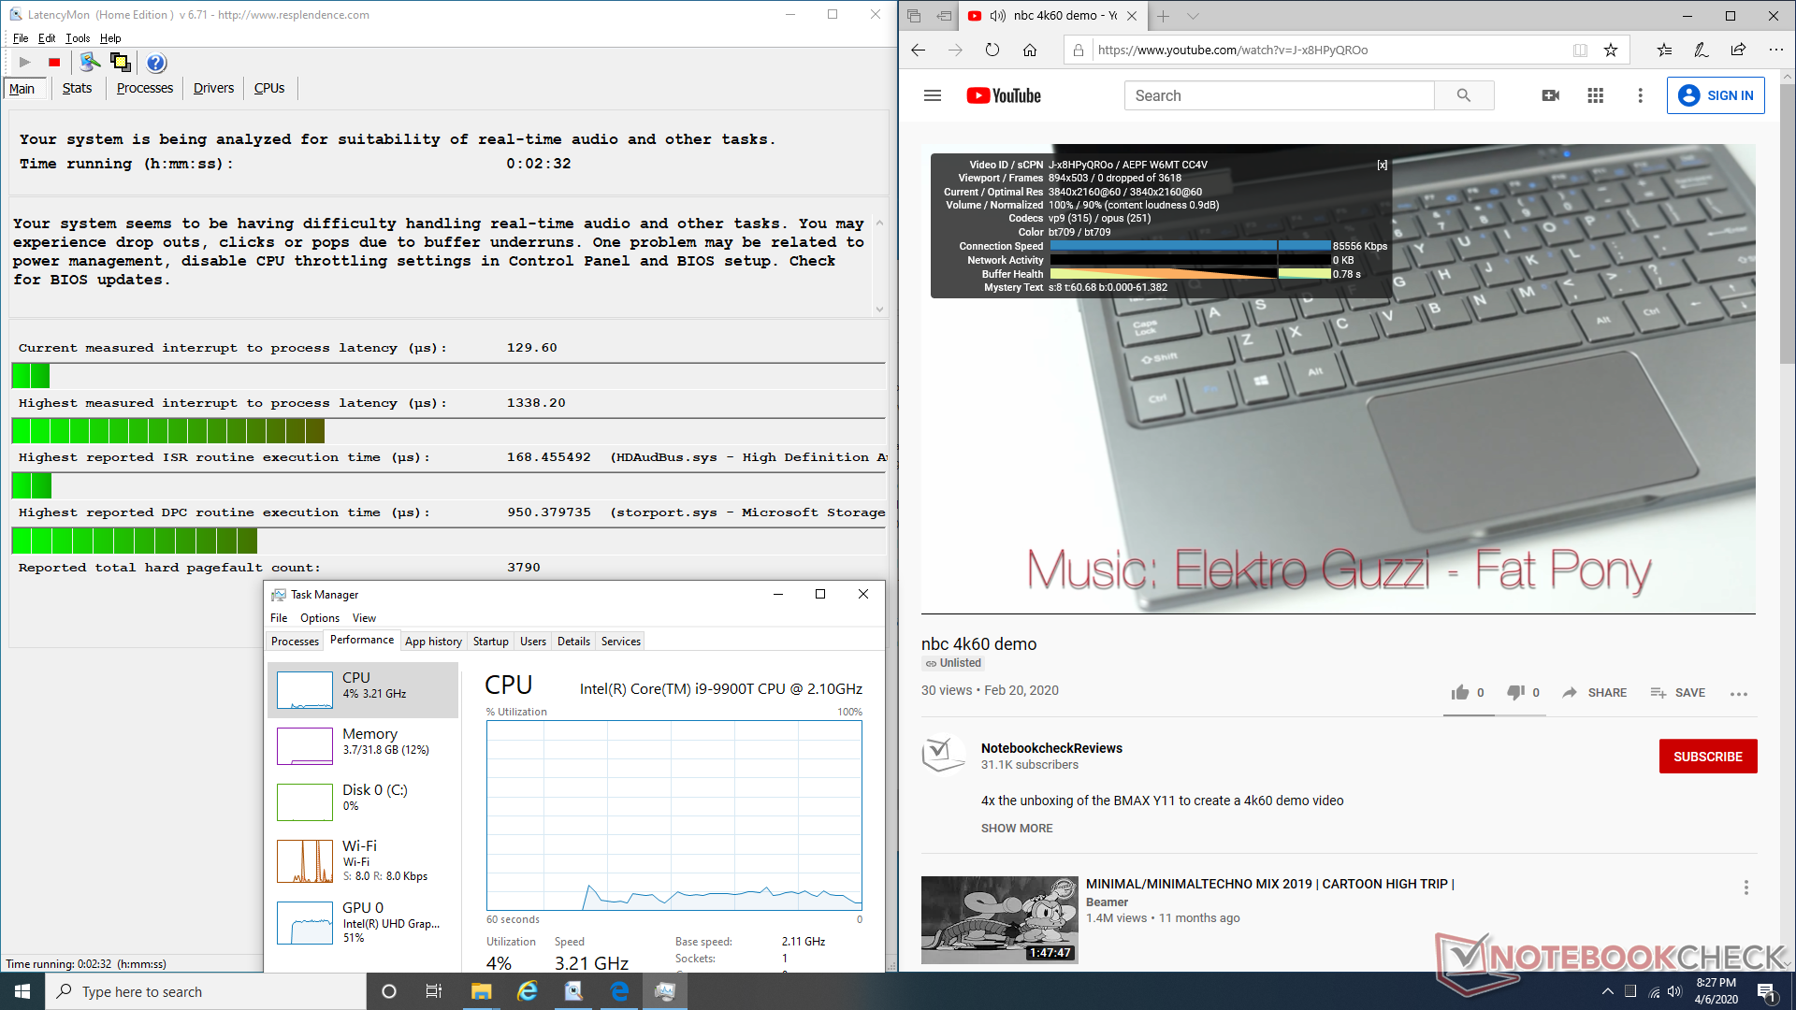Screen dimensions: 1796x1010
Task: Open the Task Manager Details tab
Action: [573, 642]
